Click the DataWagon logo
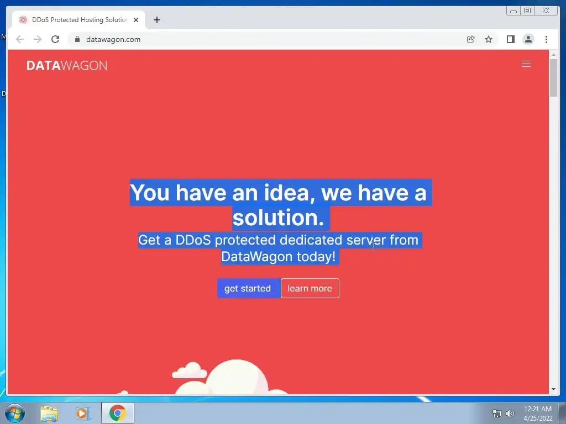The image size is (566, 424). pos(67,65)
